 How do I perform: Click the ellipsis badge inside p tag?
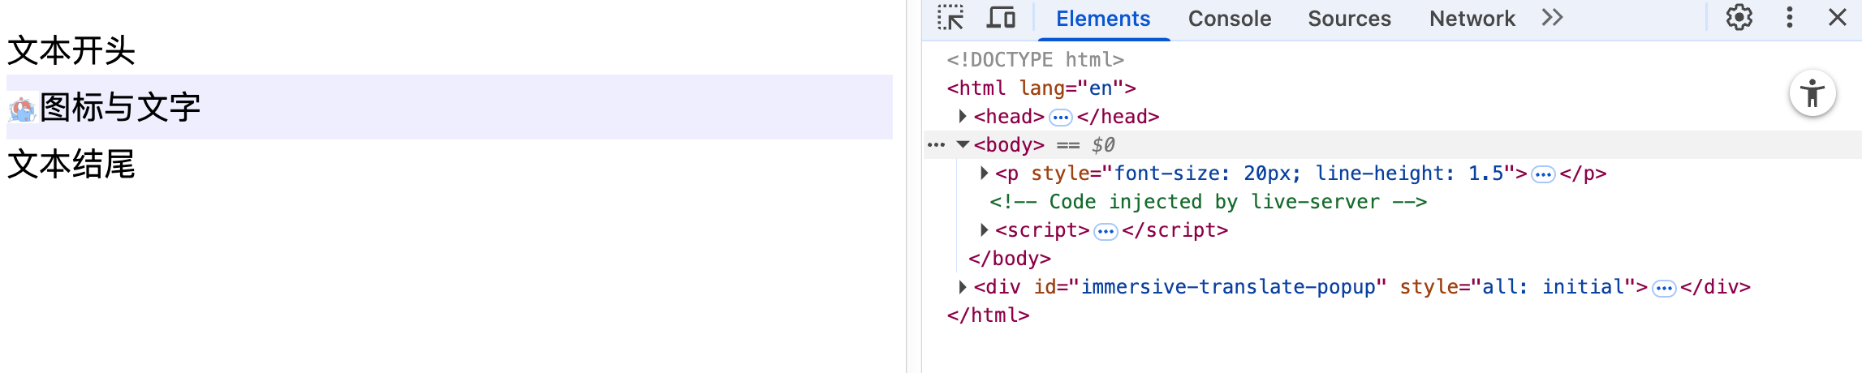(1543, 174)
